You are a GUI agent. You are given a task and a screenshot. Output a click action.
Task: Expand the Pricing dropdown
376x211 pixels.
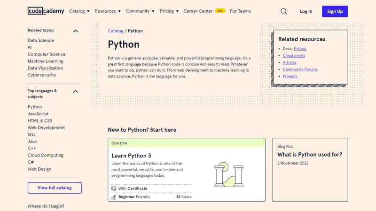(x=169, y=11)
